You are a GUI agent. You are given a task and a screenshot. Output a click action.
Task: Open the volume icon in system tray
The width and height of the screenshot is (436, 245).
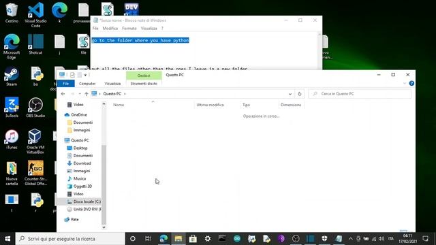[381, 239]
